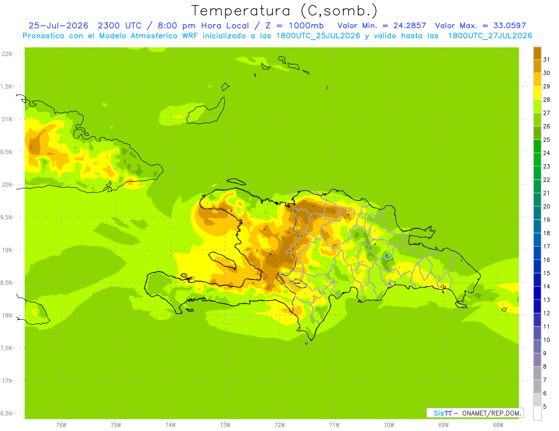Select the legend swatch between 17 and 18

tap(537, 239)
